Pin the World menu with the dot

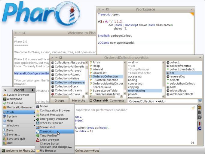click(x=32, y=90)
